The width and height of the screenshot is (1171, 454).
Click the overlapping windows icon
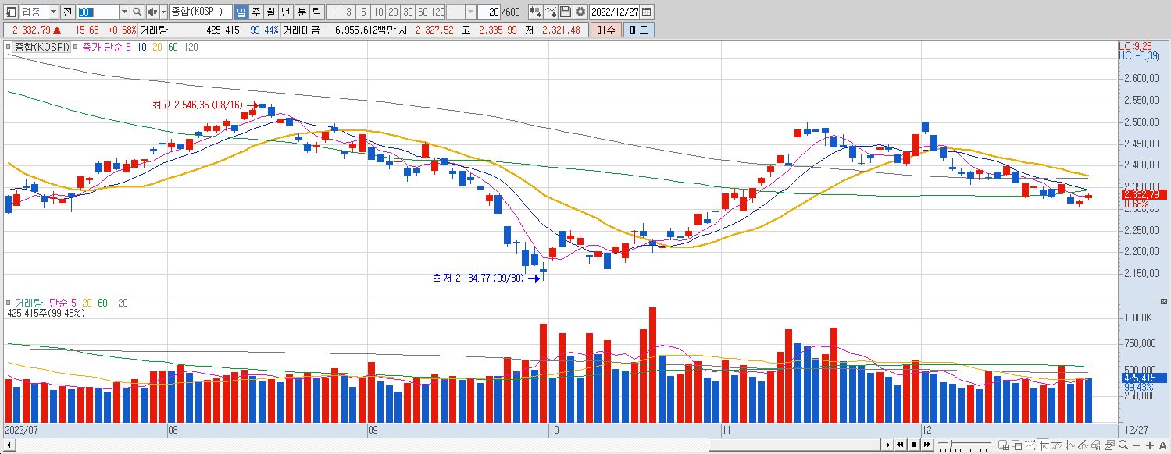1016,445
